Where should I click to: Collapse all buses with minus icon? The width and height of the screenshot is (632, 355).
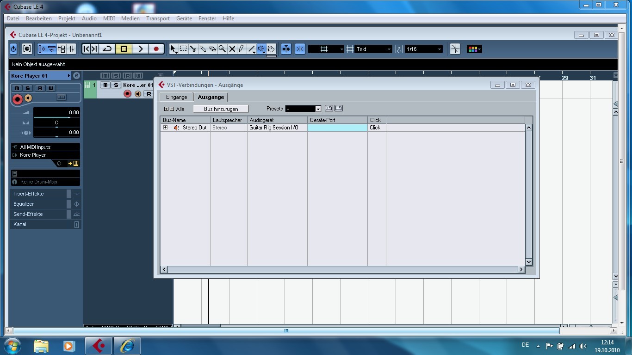[172, 109]
